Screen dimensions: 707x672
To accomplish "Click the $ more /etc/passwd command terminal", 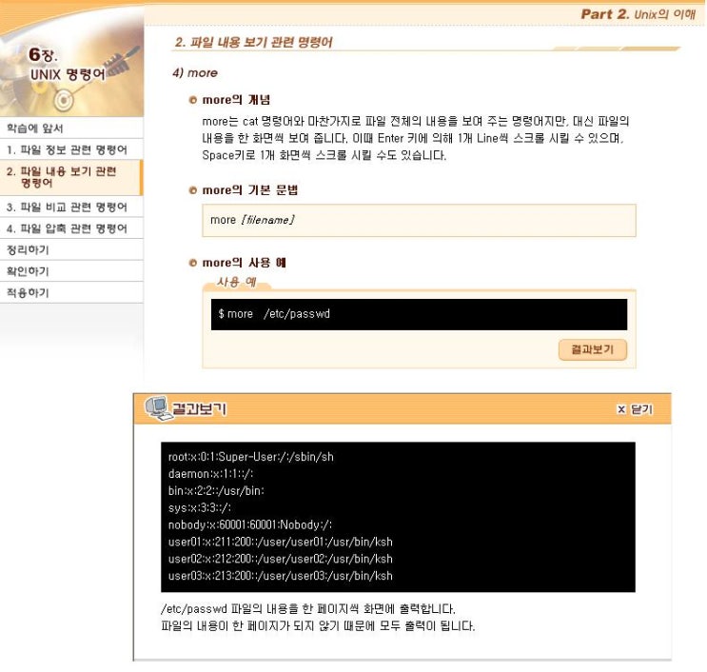I will click(419, 314).
